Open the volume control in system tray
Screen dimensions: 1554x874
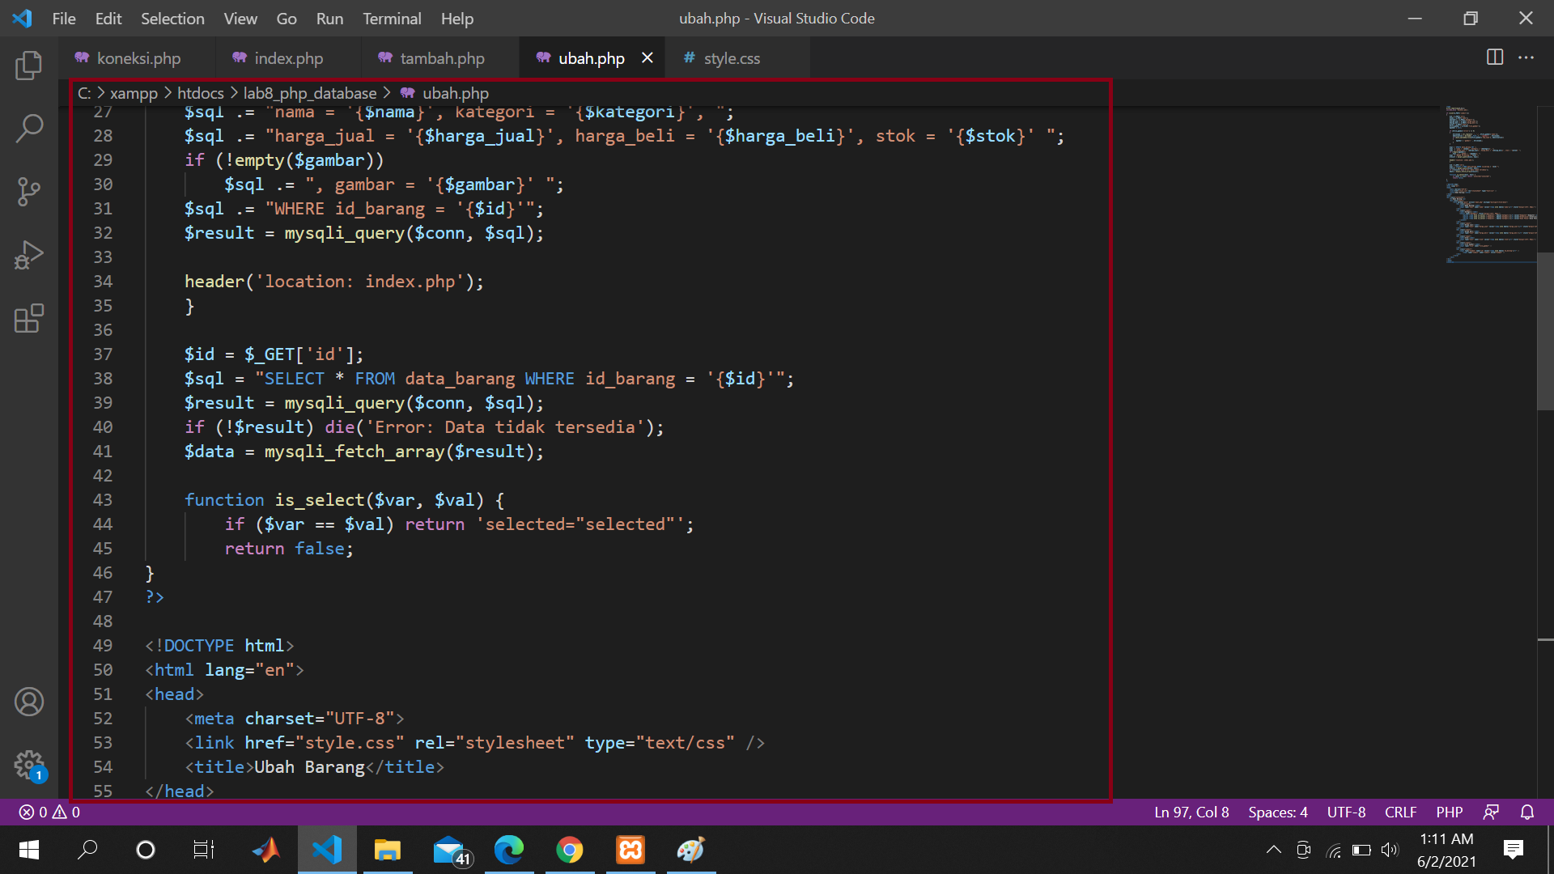click(x=1390, y=850)
